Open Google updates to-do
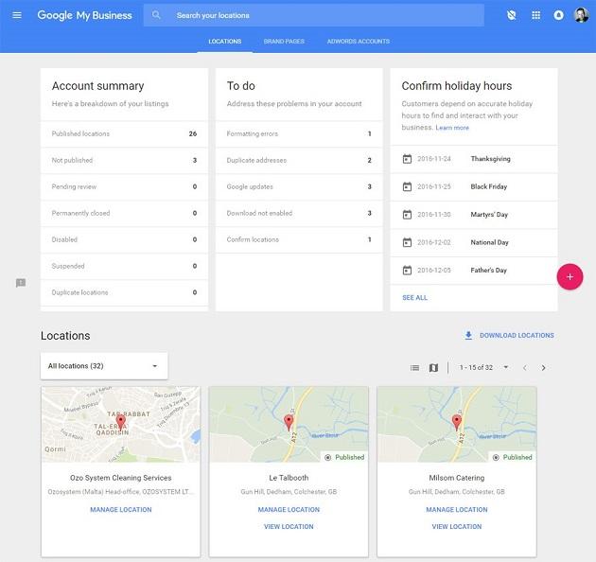Screen dimensions: 596x562 click(299, 186)
